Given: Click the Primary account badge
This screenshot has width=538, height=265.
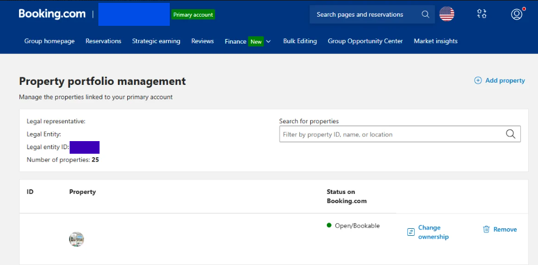Looking at the screenshot, I should click(x=193, y=15).
